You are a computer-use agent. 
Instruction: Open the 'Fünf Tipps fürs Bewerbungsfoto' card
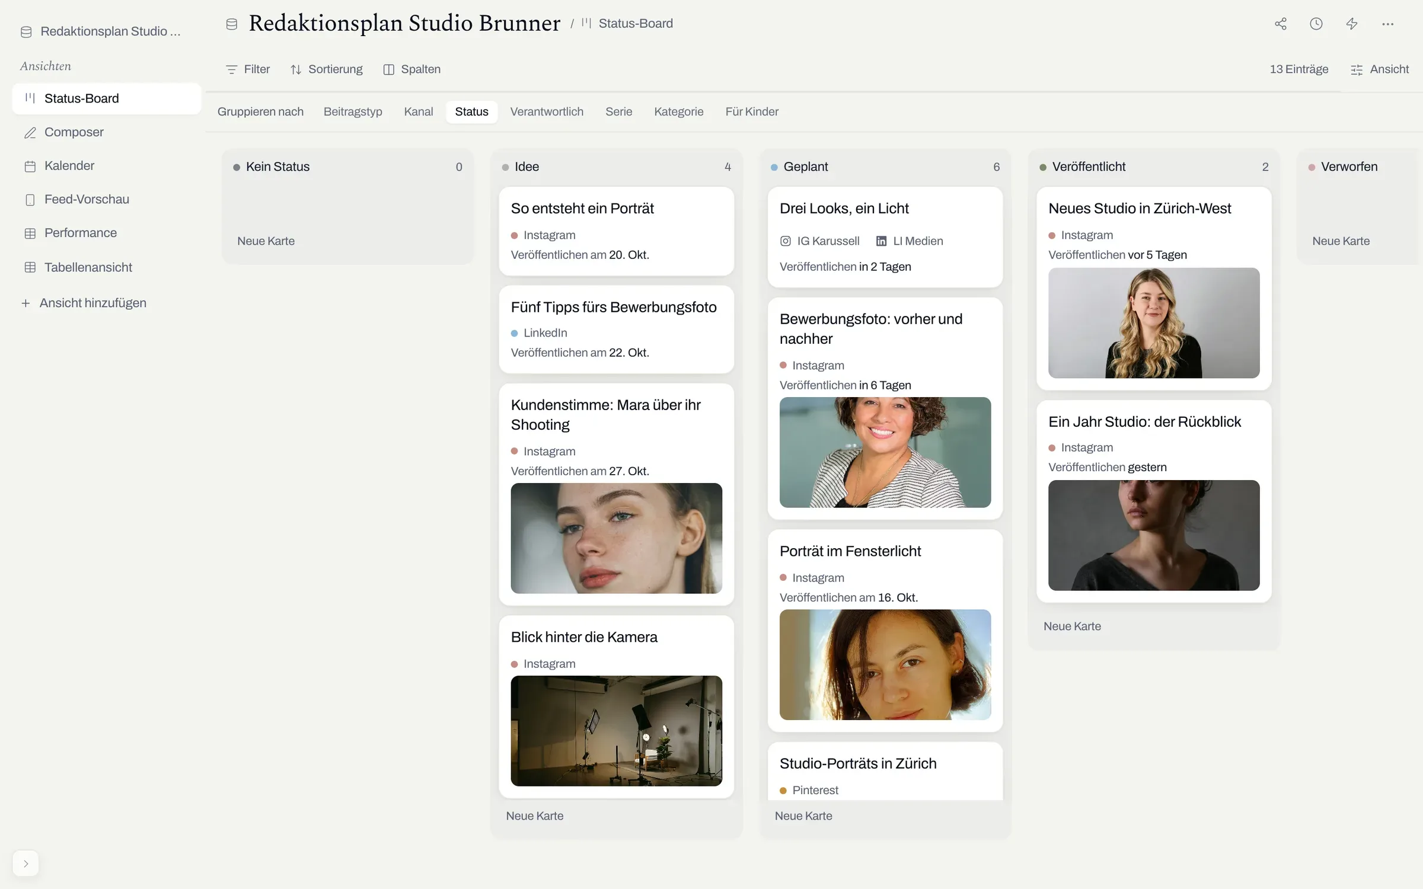(617, 330)
